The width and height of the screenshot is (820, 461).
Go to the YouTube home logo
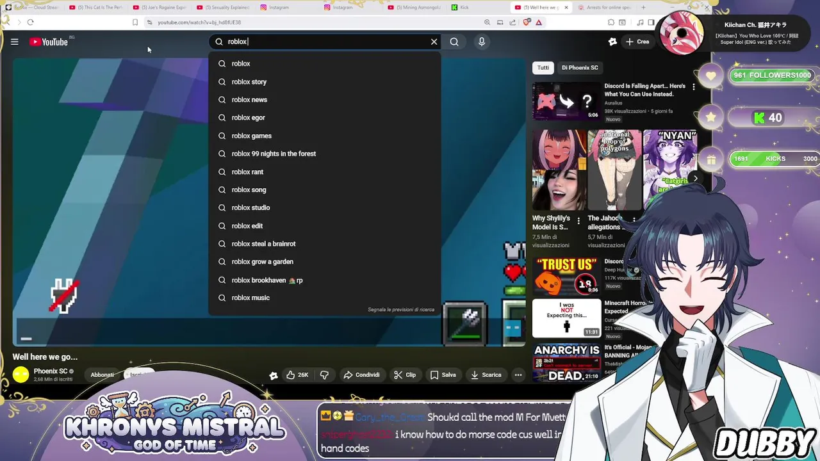pos(49,42)
